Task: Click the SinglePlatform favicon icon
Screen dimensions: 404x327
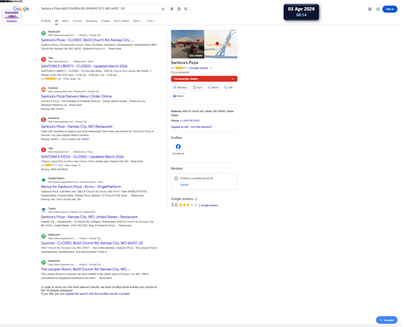Action: coord(44,180)
